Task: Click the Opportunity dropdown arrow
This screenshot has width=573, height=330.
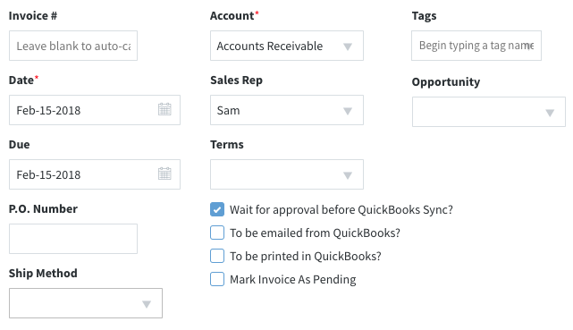Action: coord(550,113)
